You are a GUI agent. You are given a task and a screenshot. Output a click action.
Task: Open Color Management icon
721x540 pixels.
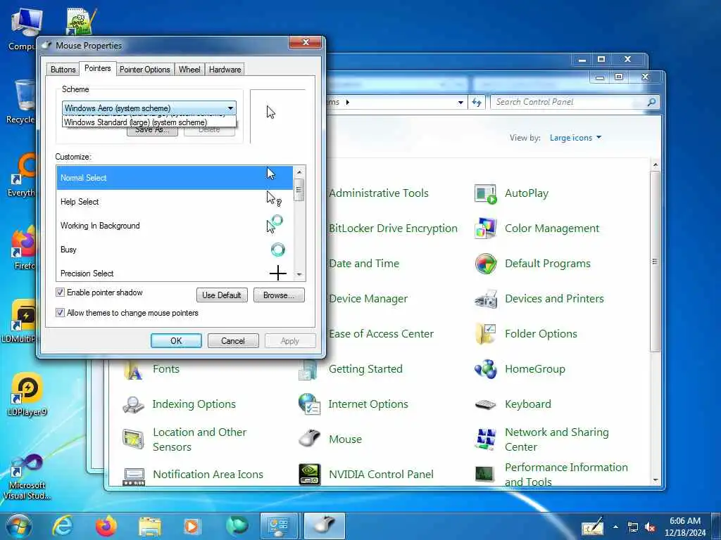[x=485, y=229]
